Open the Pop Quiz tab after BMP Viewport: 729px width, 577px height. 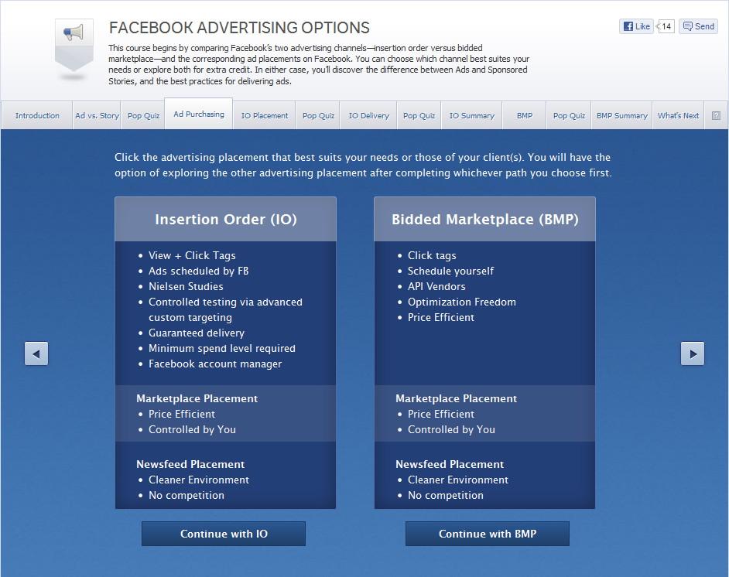point(569,116)
